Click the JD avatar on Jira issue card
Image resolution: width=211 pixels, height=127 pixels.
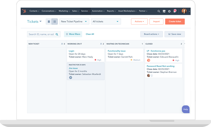click(x=70, y=77)
